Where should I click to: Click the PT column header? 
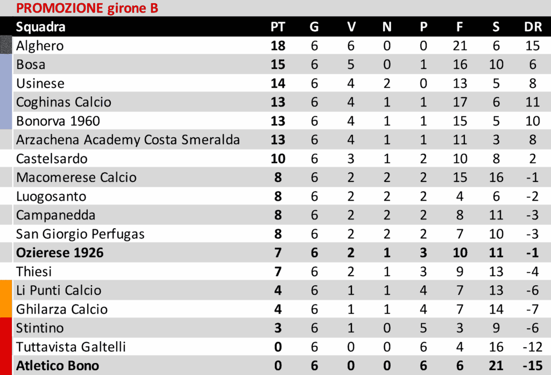pos(278,27)
